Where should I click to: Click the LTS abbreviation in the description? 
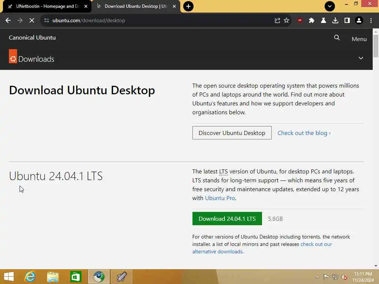[x=223, y=172]
